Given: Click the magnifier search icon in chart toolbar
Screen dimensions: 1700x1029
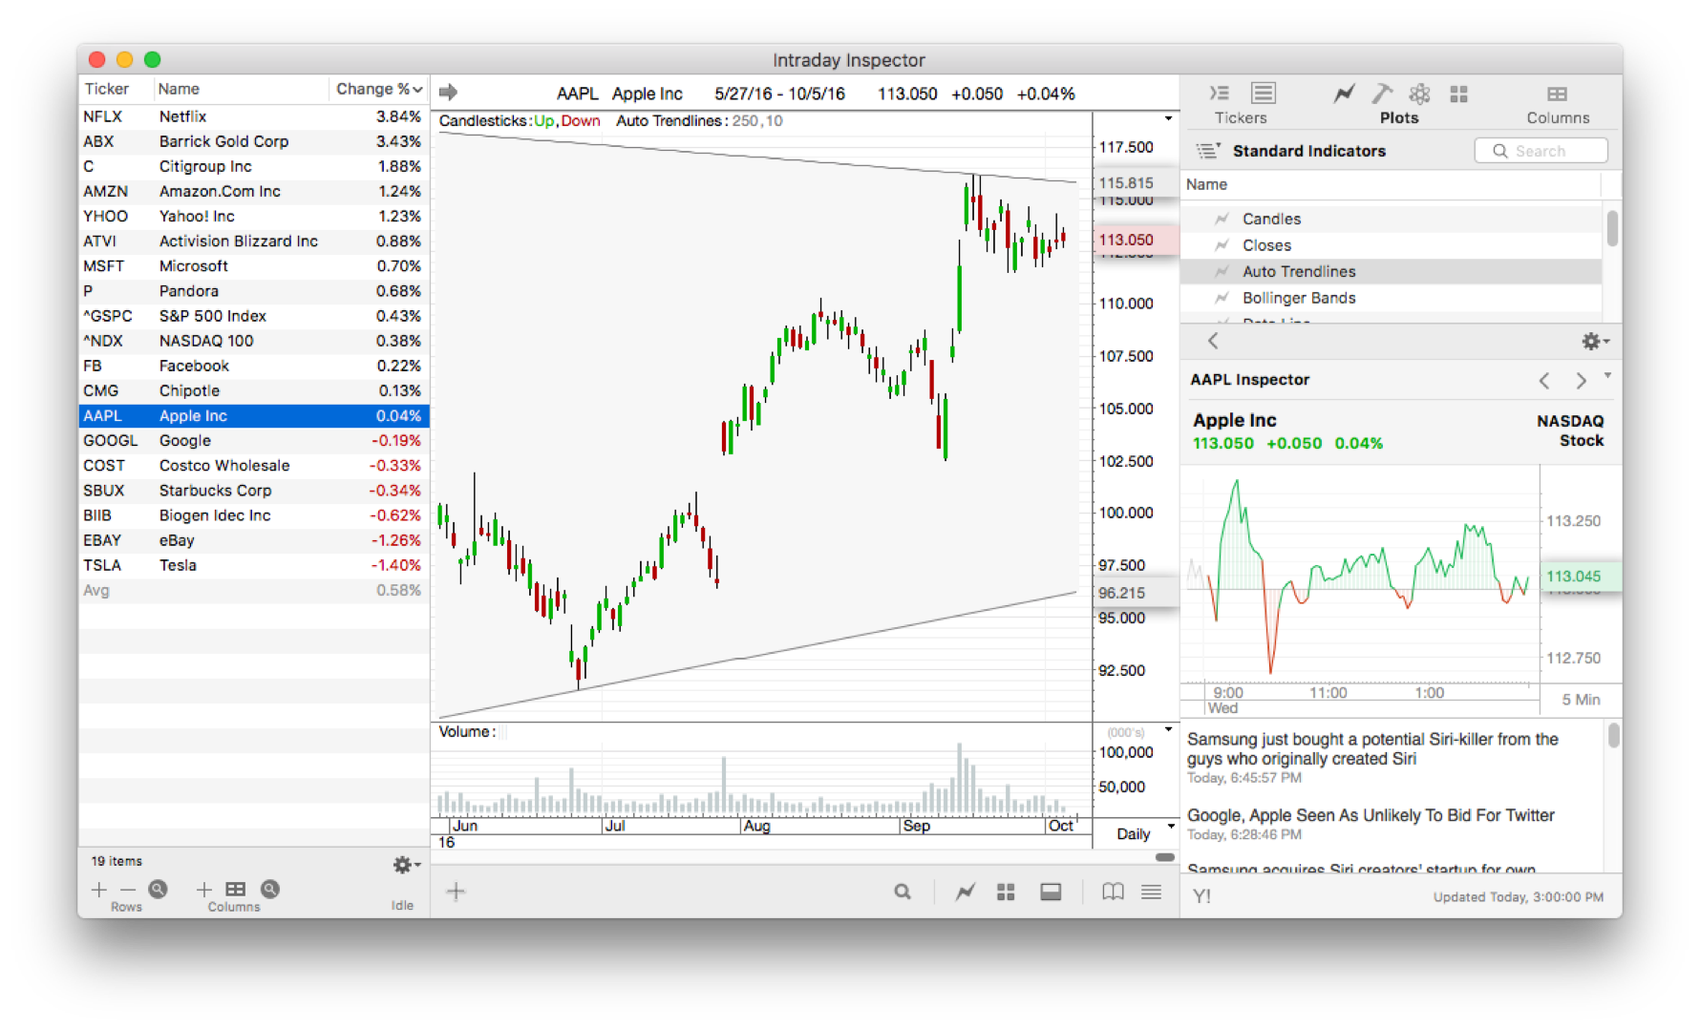Looking at the screenshot, I should [903, 891].
